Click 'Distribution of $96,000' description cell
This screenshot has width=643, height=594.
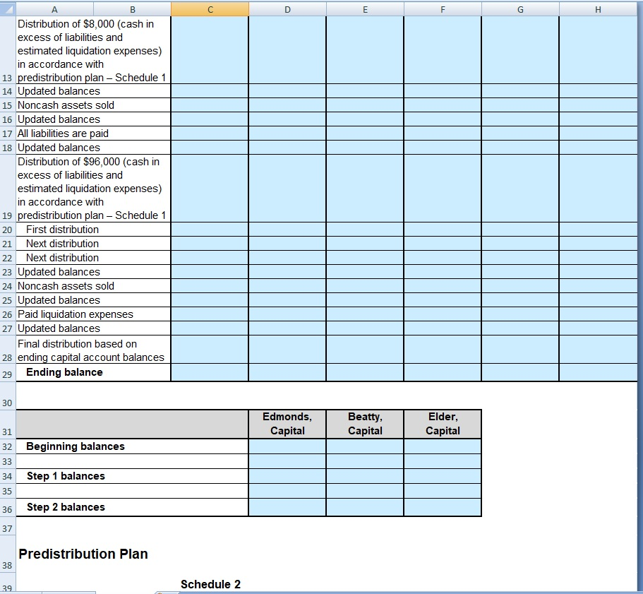93,189
